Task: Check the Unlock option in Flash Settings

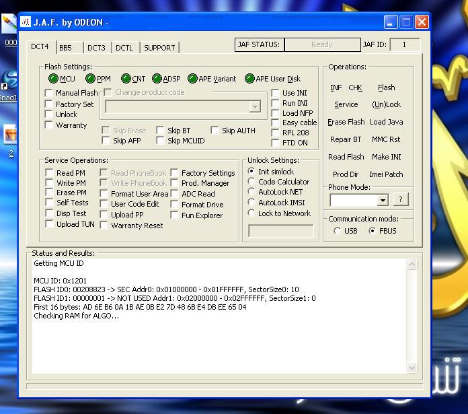Action: (48, 114)
